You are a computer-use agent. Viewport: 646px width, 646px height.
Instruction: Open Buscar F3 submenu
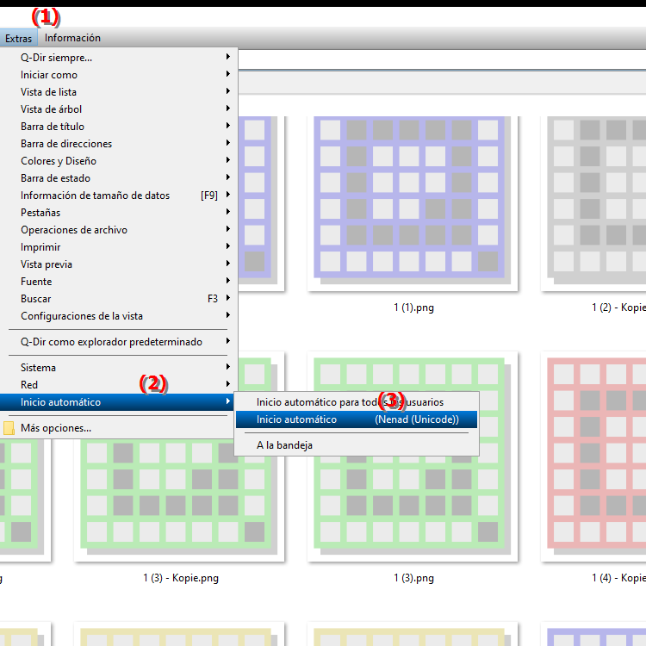pos(119,299)
